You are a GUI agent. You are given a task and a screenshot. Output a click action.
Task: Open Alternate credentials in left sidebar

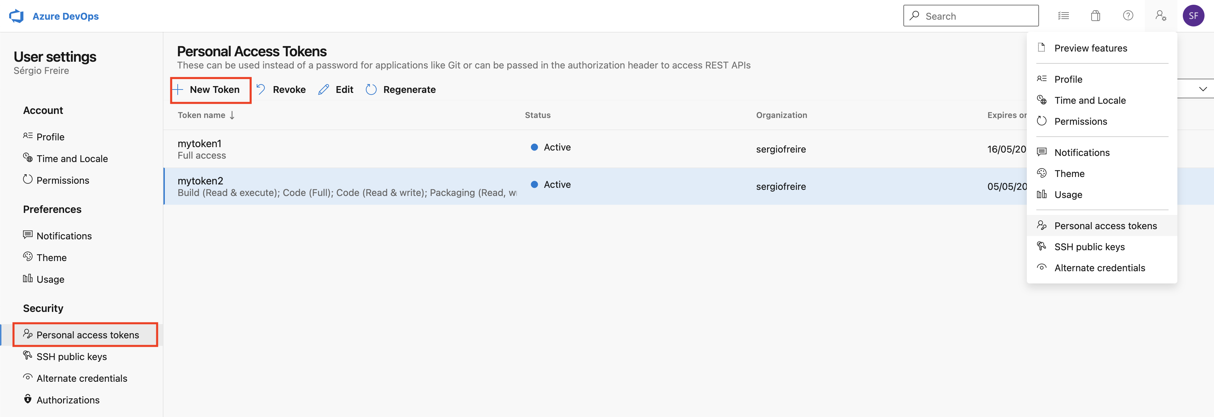pos(81,378)
